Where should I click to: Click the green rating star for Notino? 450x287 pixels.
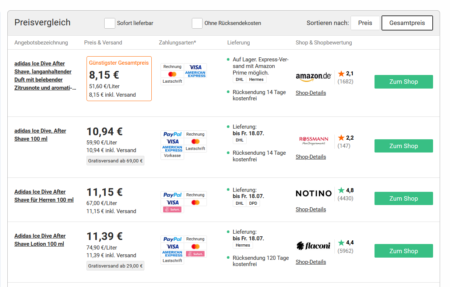[341, 190]
